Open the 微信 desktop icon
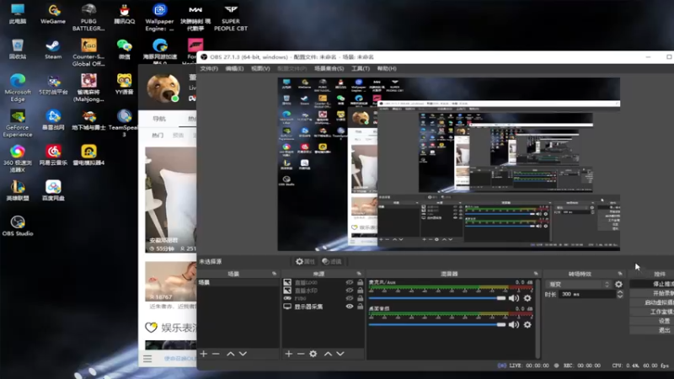The width and height of the screenshot is (674, 379). [124, 50]
